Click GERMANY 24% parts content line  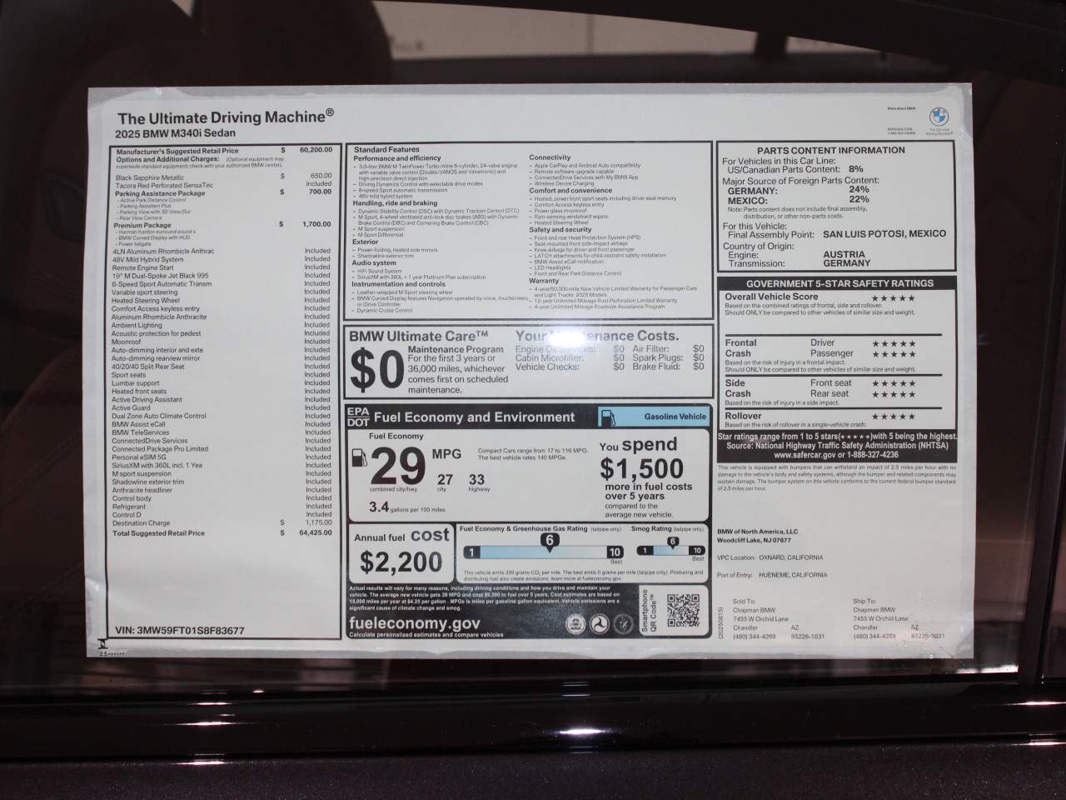[799, 190]
